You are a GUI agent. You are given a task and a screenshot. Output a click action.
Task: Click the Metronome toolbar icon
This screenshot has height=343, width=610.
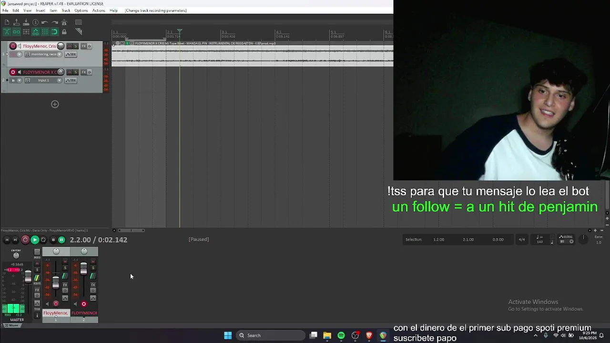64,22
